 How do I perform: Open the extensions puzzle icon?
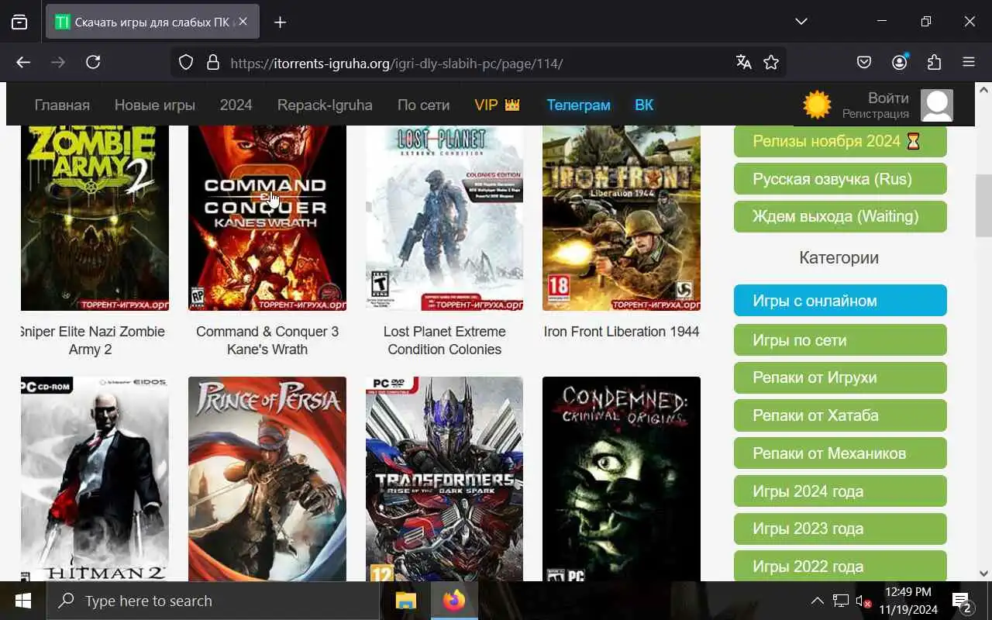[x=934, y=63]
